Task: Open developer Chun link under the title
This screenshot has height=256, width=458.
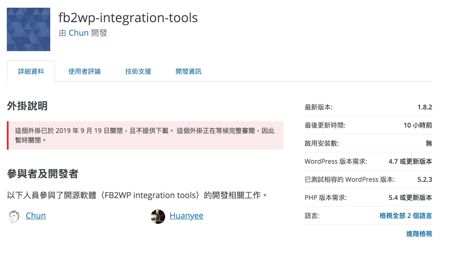Action: pyautogui.click(x=79, y=33)
